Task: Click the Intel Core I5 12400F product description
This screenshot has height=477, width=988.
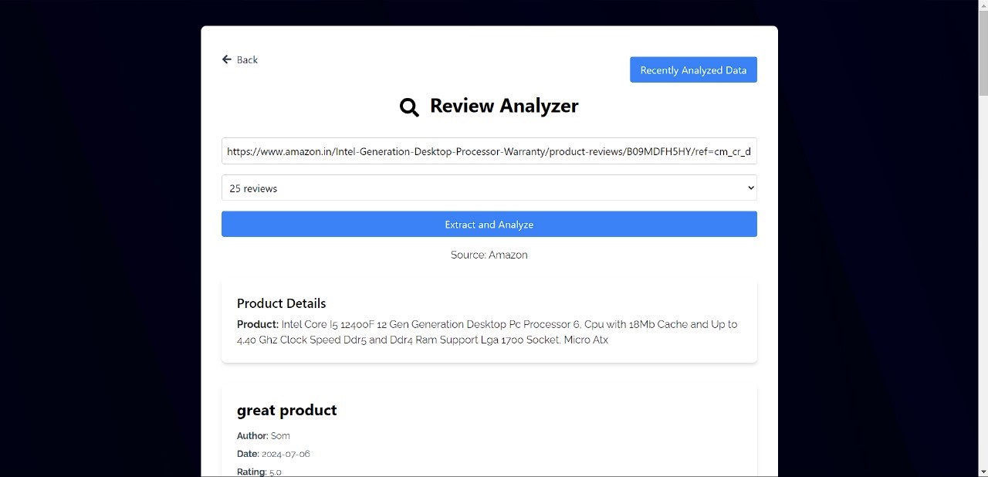Action: coord(487,332)
